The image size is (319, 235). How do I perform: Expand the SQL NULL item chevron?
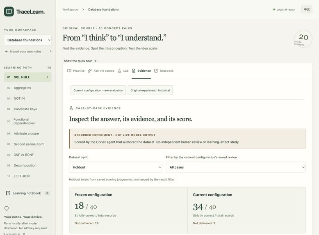click(x=47, y=77)
